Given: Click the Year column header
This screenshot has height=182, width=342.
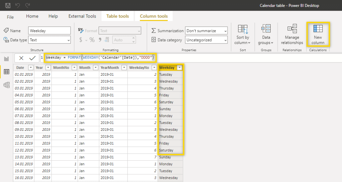Looking at the screenshot, I should pyautogui.click(x=39, y=67).
